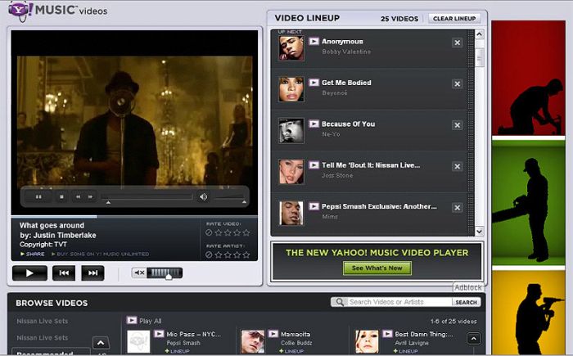
Task: Click the Clear Lineup button
Action: (453, 18)
